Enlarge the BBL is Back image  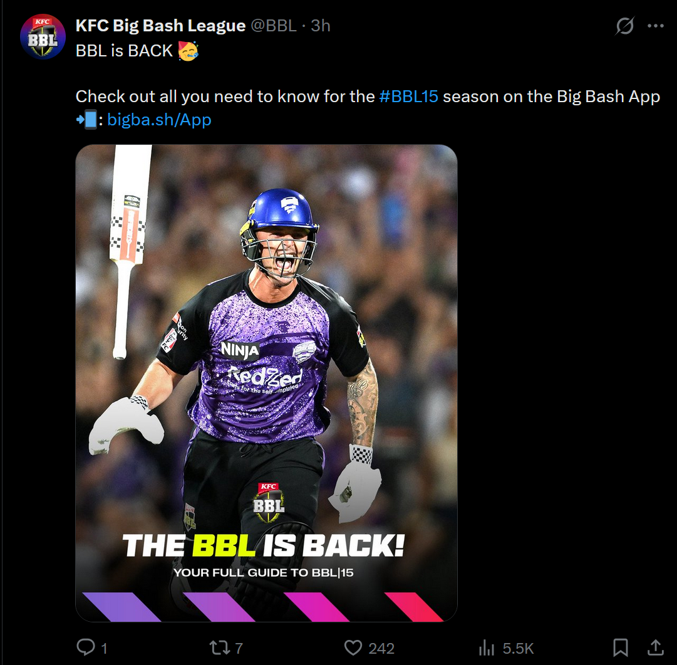pos(266,383)
